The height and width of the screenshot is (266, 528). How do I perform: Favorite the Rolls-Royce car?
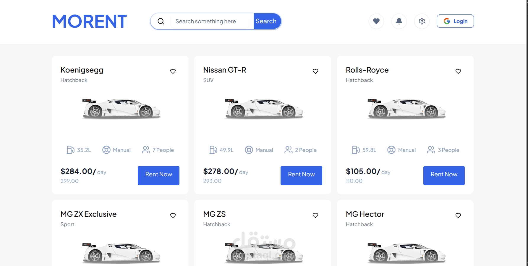click(458, 71)
